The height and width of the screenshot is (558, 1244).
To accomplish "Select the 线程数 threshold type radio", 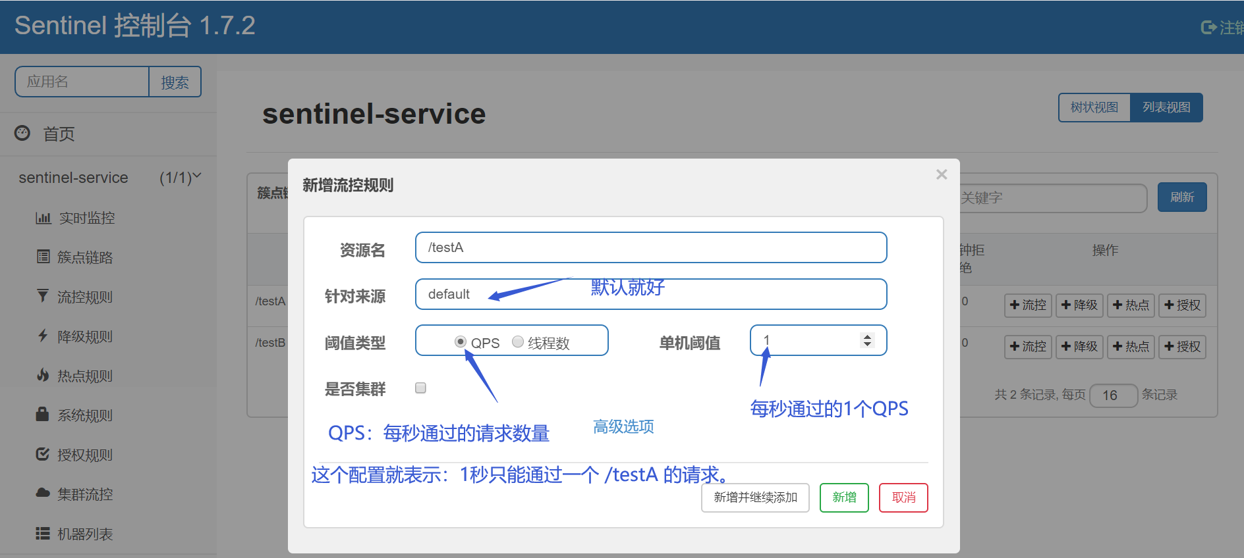I will pyautogui.click(x=518, y=342).
